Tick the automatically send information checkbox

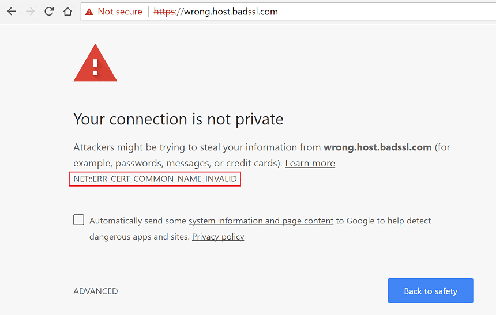tap(79, 219)
